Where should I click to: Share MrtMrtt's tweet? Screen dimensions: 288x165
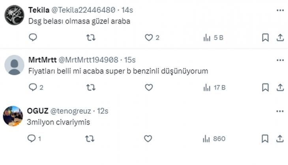tap(280, 88)
